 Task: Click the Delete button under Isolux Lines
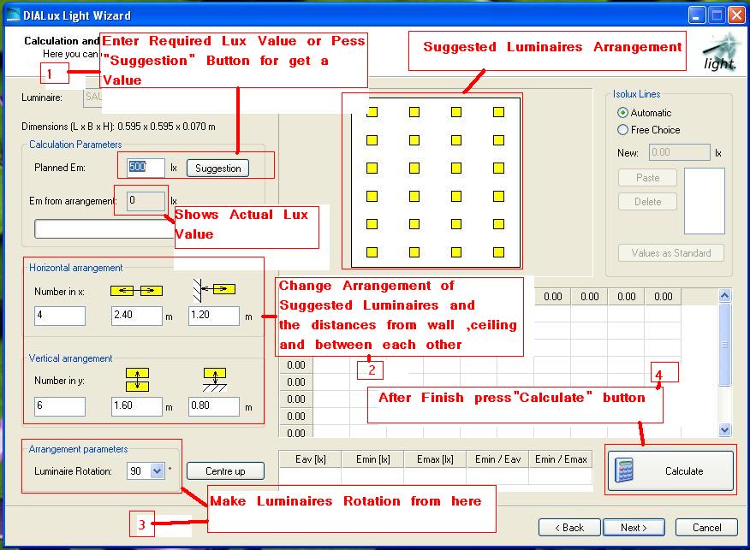click(647, 201)
